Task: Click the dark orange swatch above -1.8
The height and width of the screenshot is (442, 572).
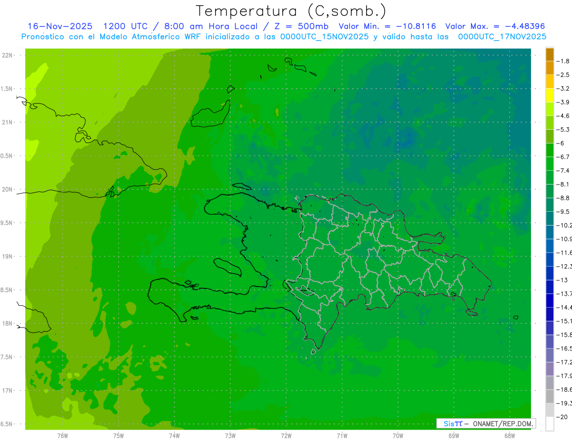Action: [x=550, y=54]
